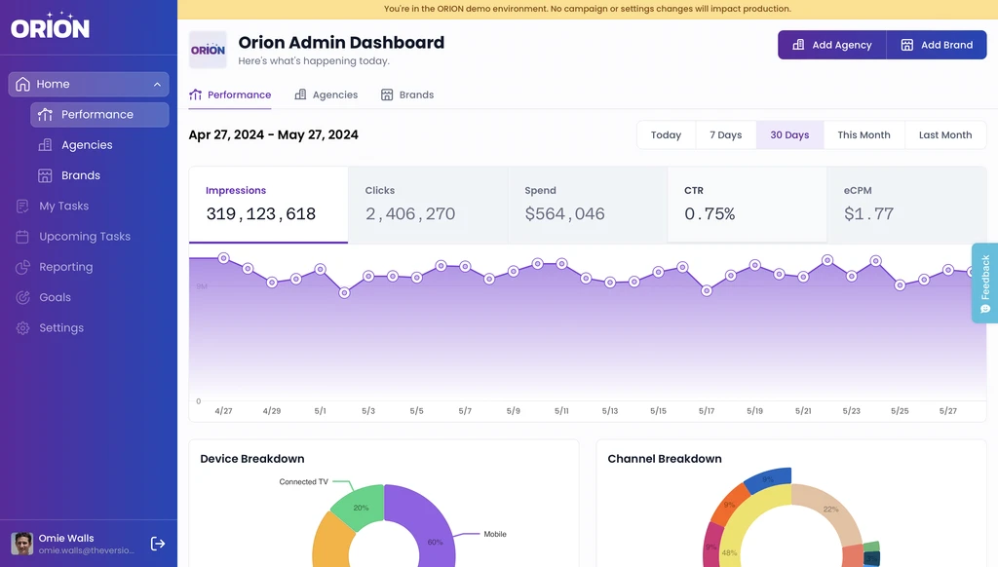Select the Spend metric card
The height and width of the screenshot is (567, 998).
588,205
